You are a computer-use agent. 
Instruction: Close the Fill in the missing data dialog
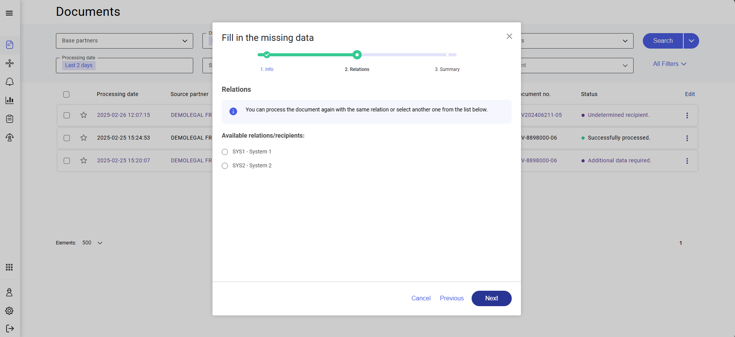tap(509, 36)
